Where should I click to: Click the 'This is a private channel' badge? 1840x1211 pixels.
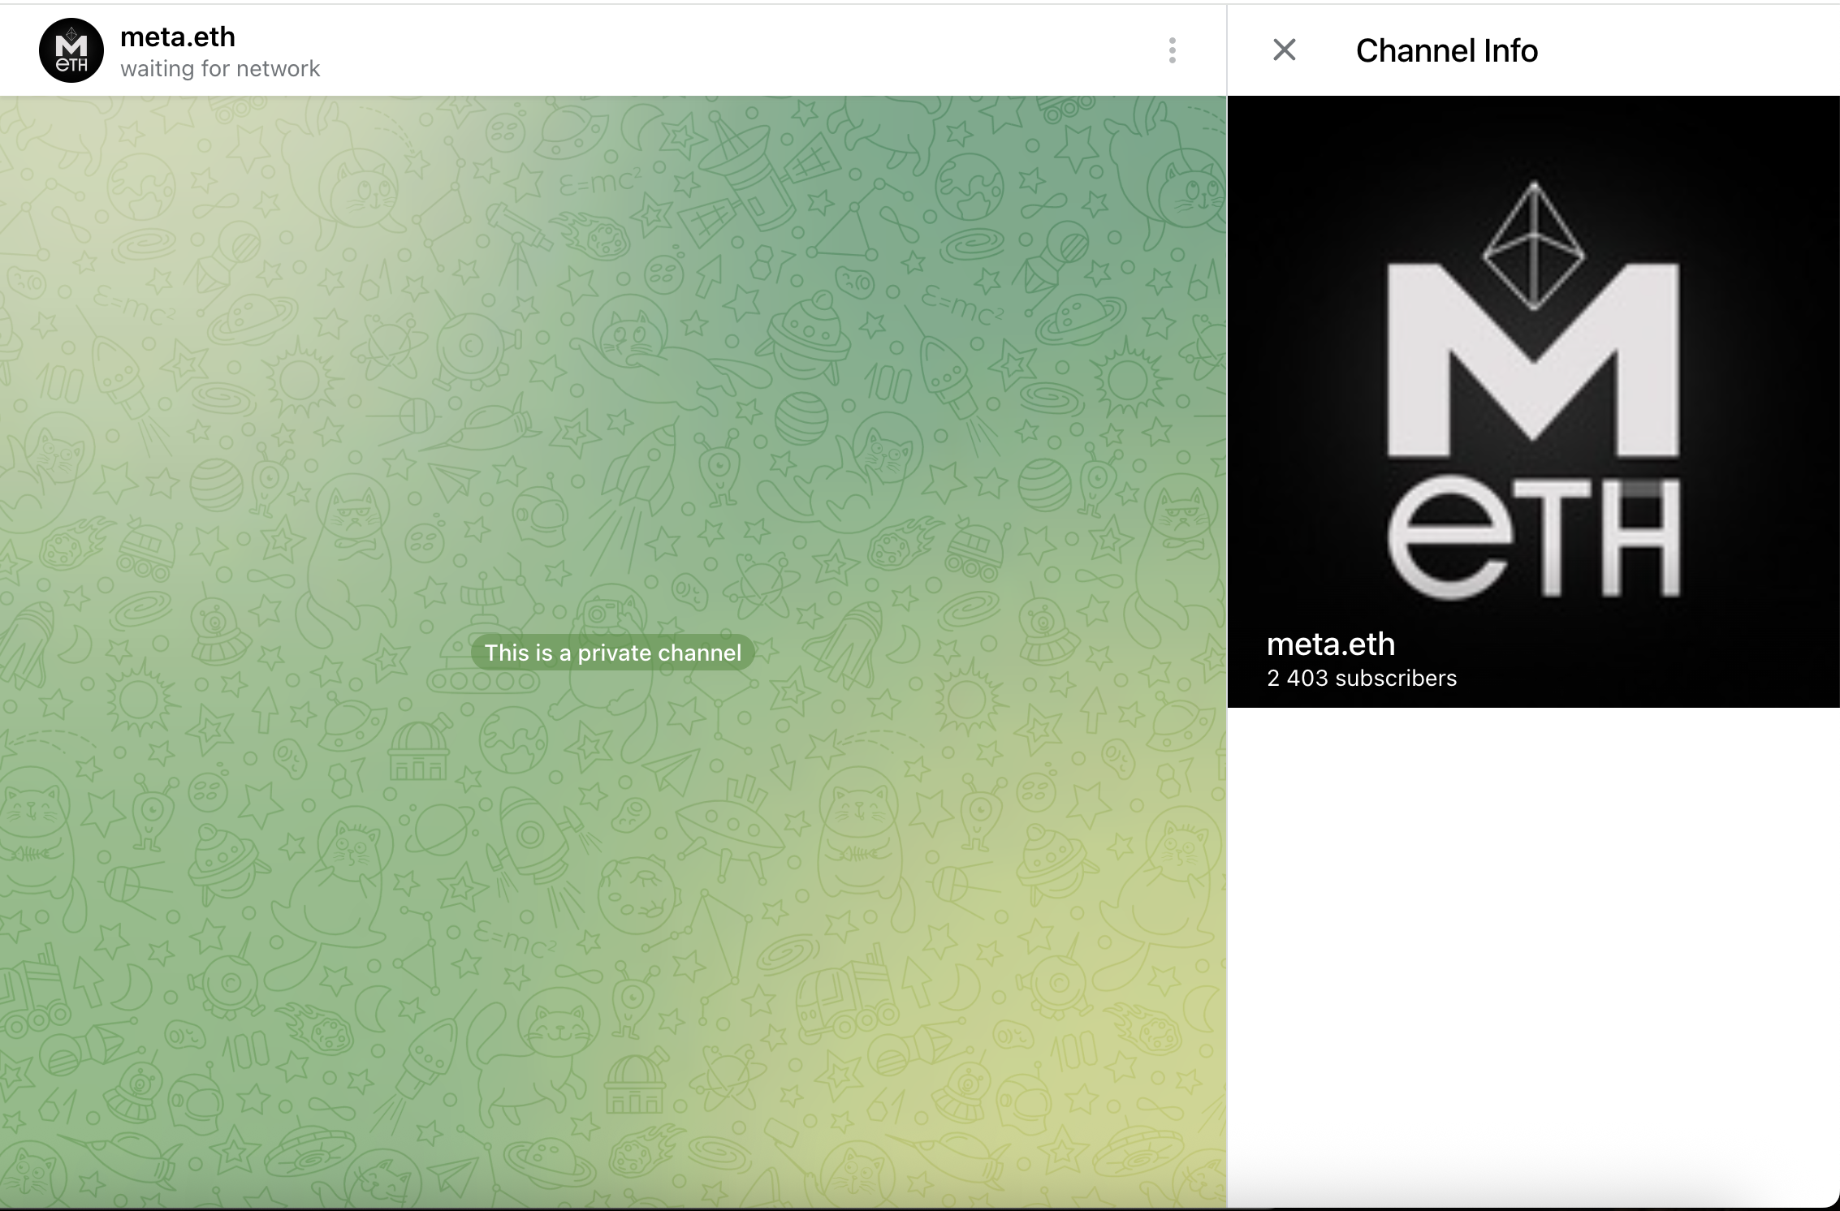[612, 653]
